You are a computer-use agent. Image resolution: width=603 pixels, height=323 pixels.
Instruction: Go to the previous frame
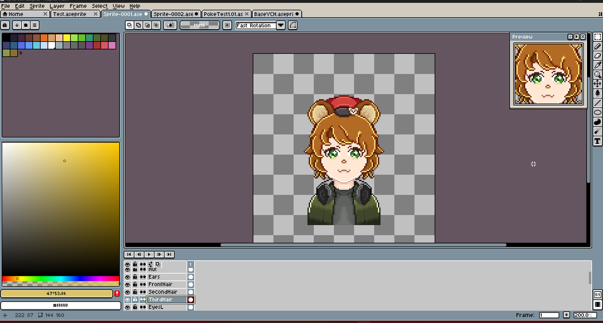[x=139, y=255]
